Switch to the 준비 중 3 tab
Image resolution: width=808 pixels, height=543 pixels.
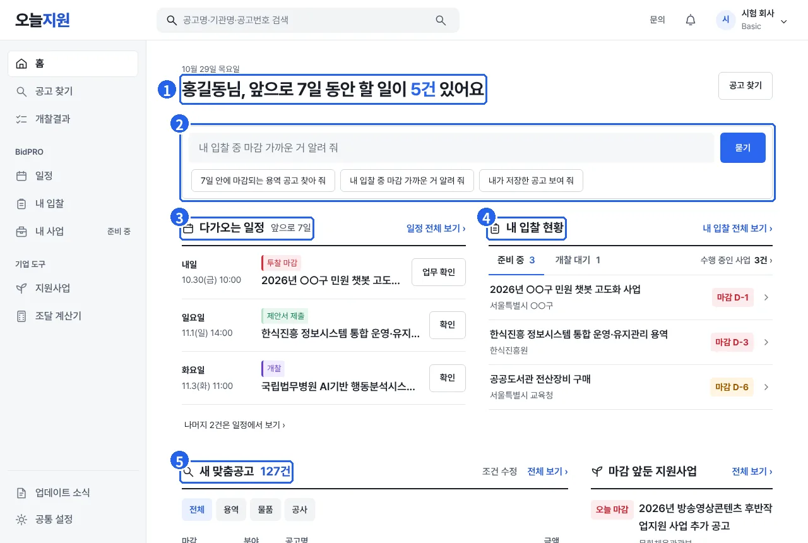click(x=516, y=260)
